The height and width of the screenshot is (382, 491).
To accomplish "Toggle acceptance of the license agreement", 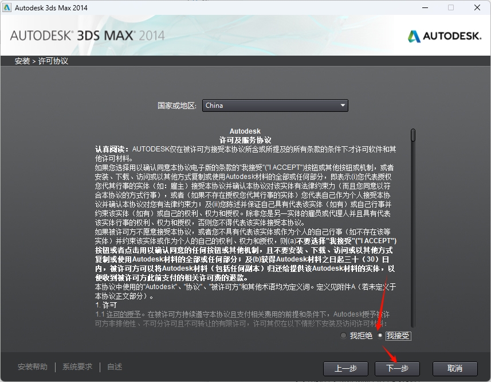I will (379, 336).
